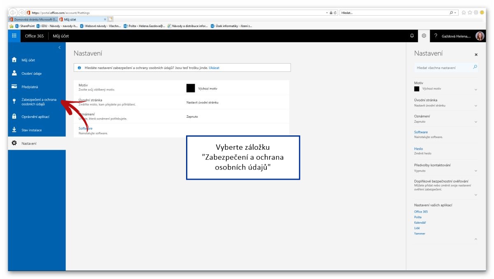The width and height of the screenshot is (494, 279).
Task: Refresh the page with reload icon
Action: [336, 13]
